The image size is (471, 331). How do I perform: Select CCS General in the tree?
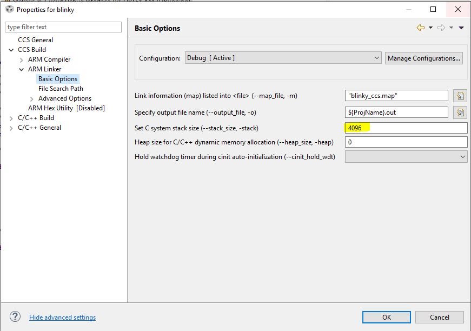click(x=35, y=40)
